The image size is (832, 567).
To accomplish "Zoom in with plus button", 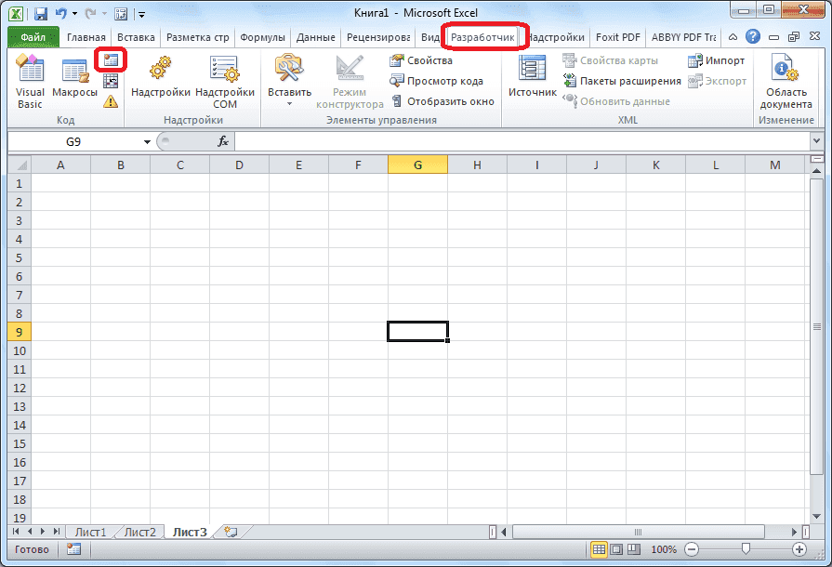I will pyautogui.click(x=799, y=549).
